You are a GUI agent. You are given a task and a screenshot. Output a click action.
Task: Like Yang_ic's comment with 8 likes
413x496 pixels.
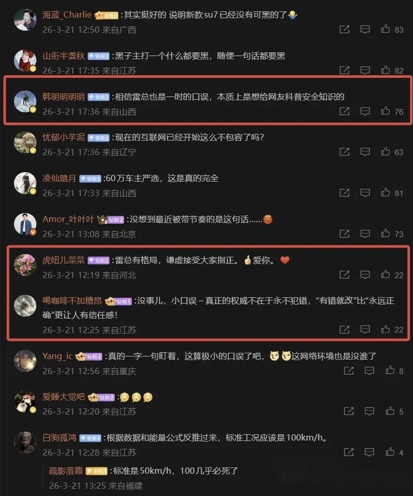click(390, 370)
